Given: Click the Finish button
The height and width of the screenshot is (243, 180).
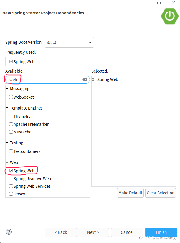Looking at the screenshot, I should point(161,232).
